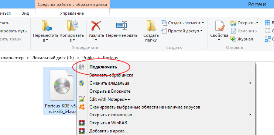Click the WinRAR icon beside Добавить в архив
274x135 pixels.
82,131
